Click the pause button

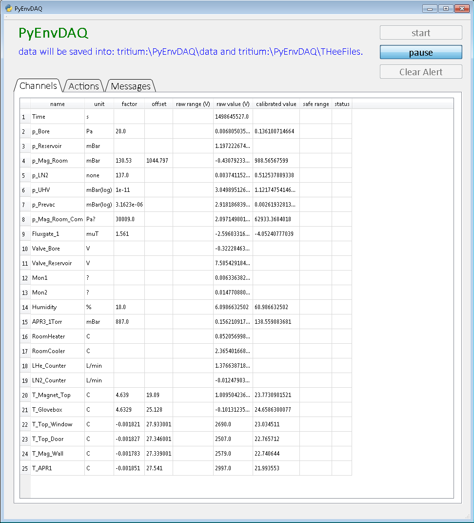coord(421,52)
